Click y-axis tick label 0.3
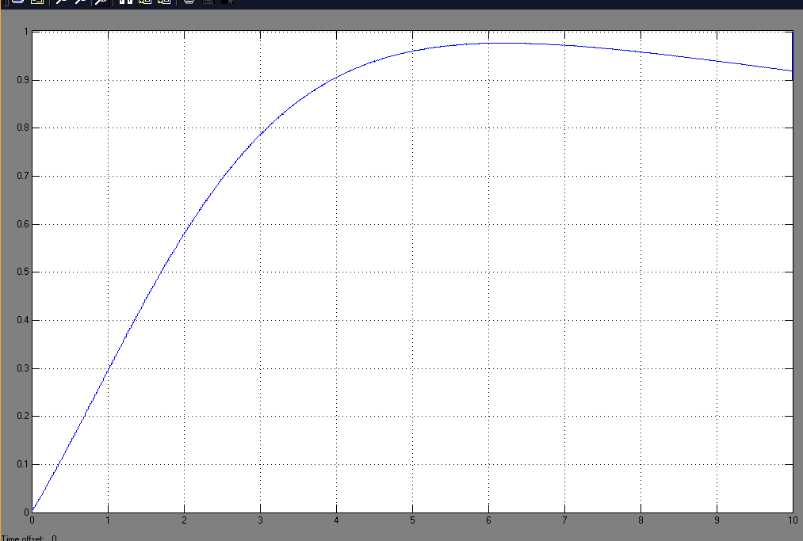Image resolution: width=803 pixels, height=541 pixels. tap(22, 368)
